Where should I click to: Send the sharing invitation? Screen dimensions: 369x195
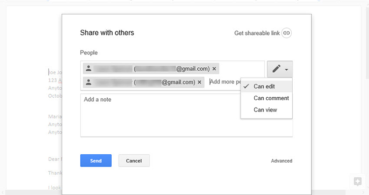(96, 161)
